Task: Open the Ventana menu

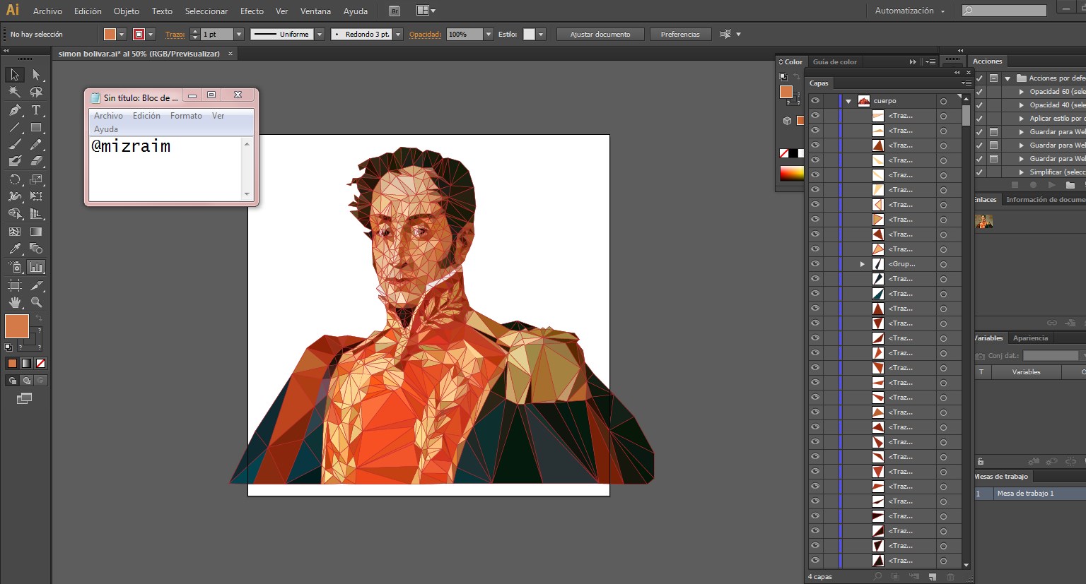Action: tap(315, 11)
